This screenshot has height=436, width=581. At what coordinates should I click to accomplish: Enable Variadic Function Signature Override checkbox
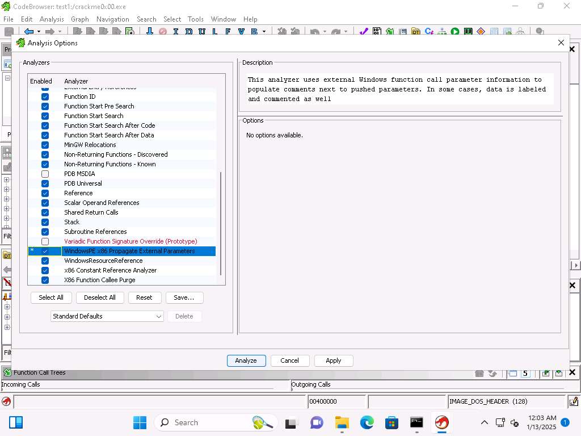pos(45,241)
